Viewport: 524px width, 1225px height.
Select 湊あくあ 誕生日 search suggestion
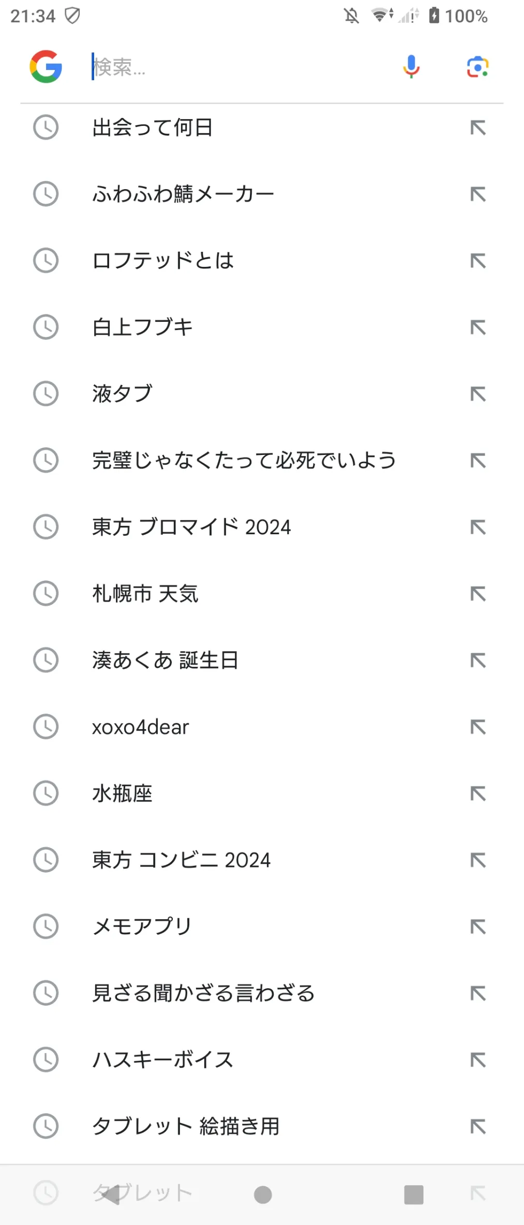point(262,660)
